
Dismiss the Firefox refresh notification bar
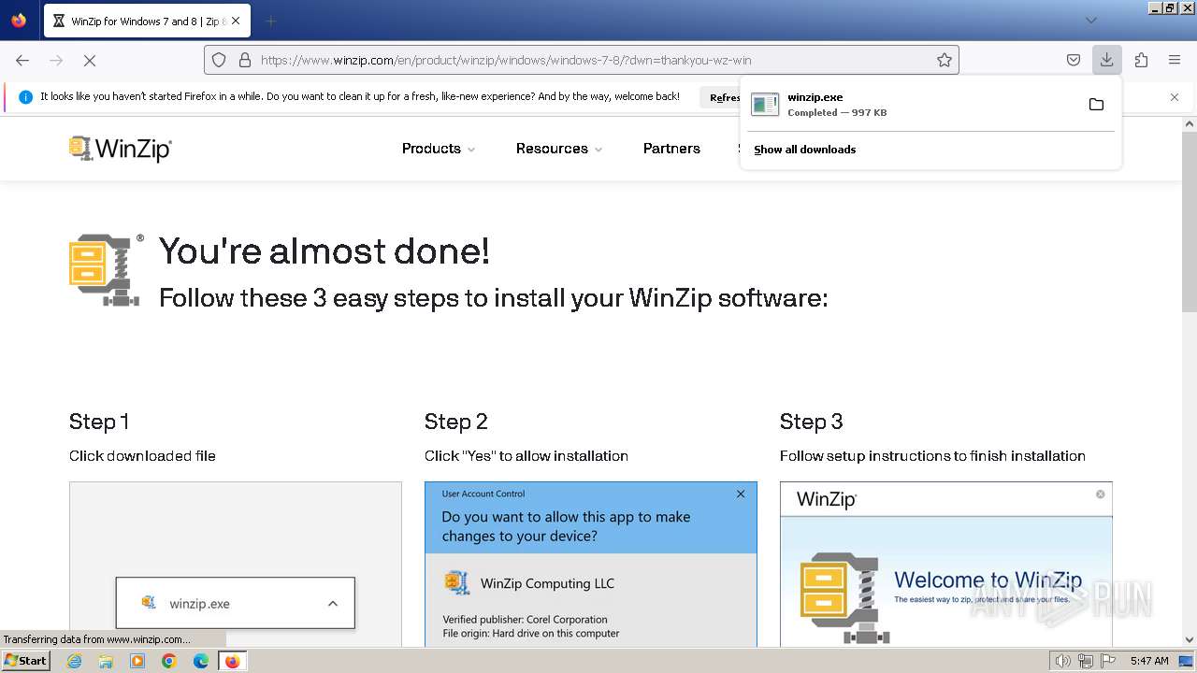[x=1175, y=96]
